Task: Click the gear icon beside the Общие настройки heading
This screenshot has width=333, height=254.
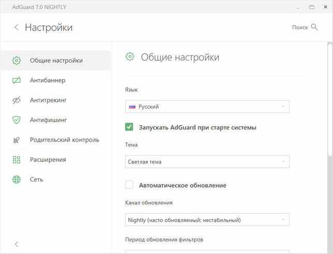Action: coord(130,56)
